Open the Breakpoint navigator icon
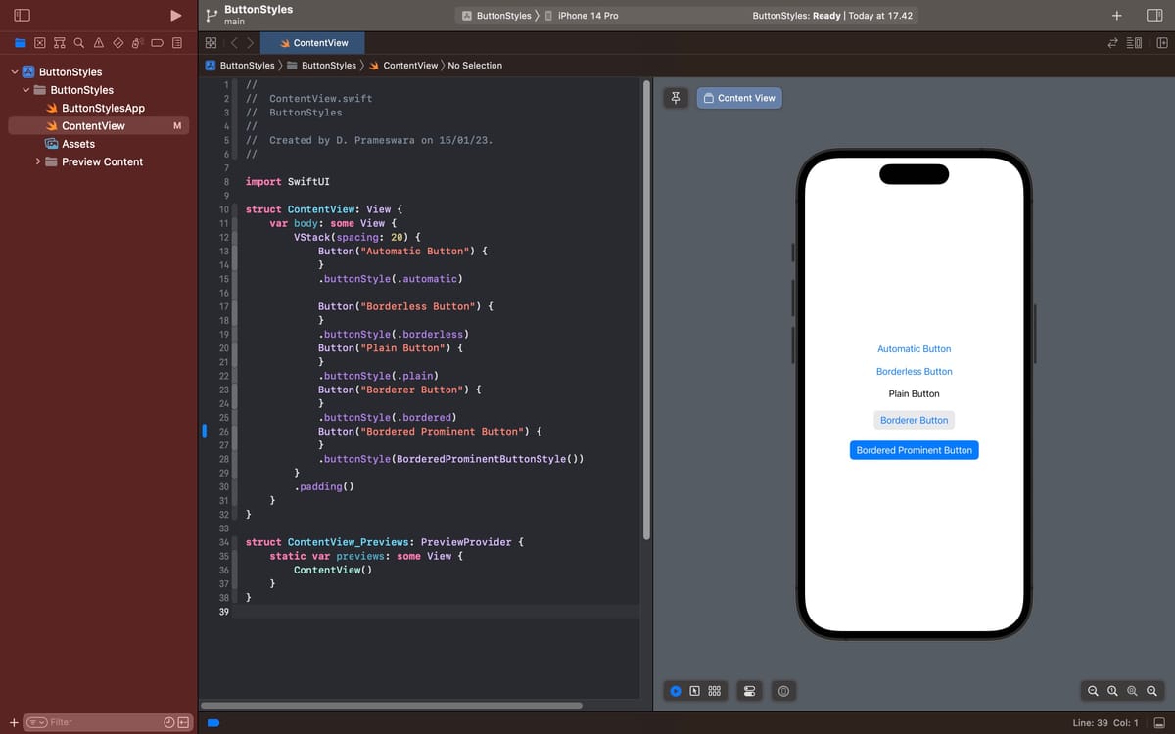Image resolution: width=1175 pixels, height=734 pixels. 158,43
